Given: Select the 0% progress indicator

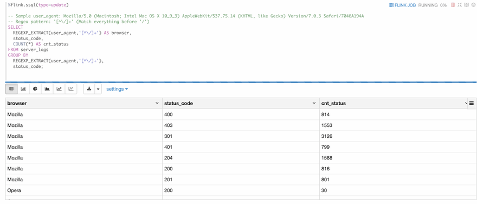Looking at the screenshot, I should click(x=443, y=5).
